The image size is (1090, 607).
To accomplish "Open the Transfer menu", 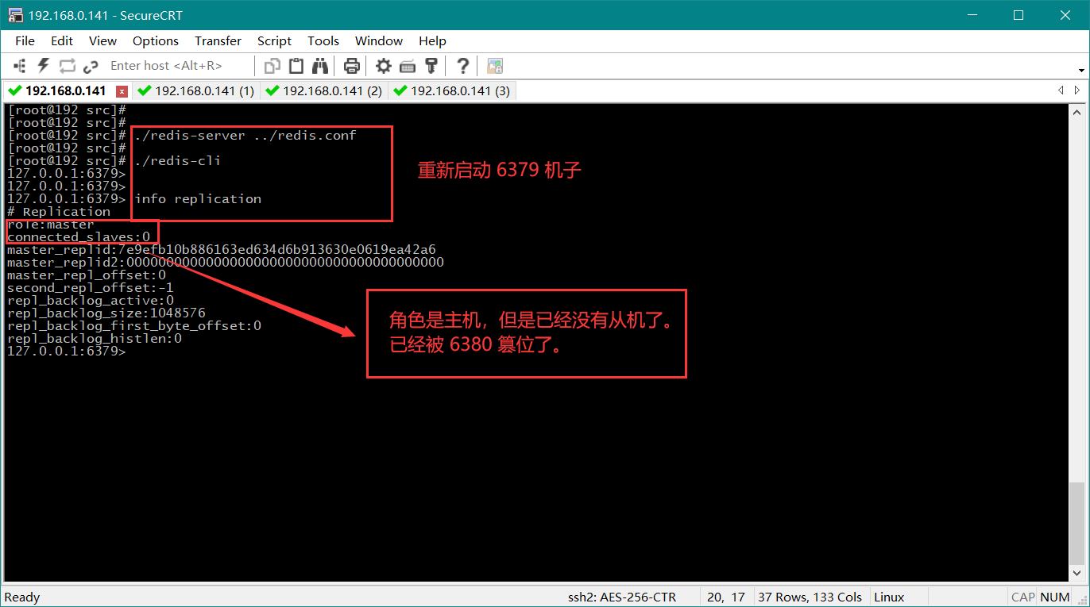I will tap(218, 41).
